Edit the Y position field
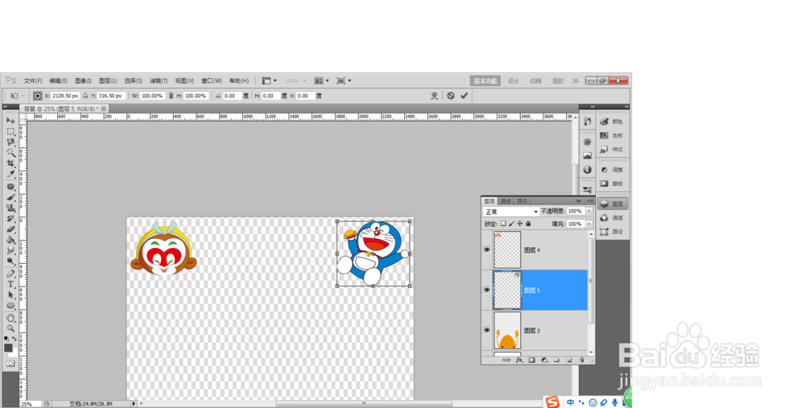805x408 pixels. tap(111, 96)
